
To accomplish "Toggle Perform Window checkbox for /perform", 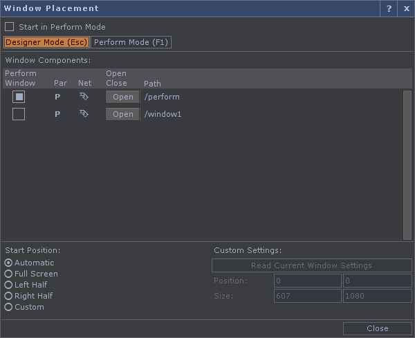I will click(x=19, y=97).
